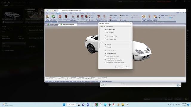Click the Collada .dae export icon

point(144,18)
